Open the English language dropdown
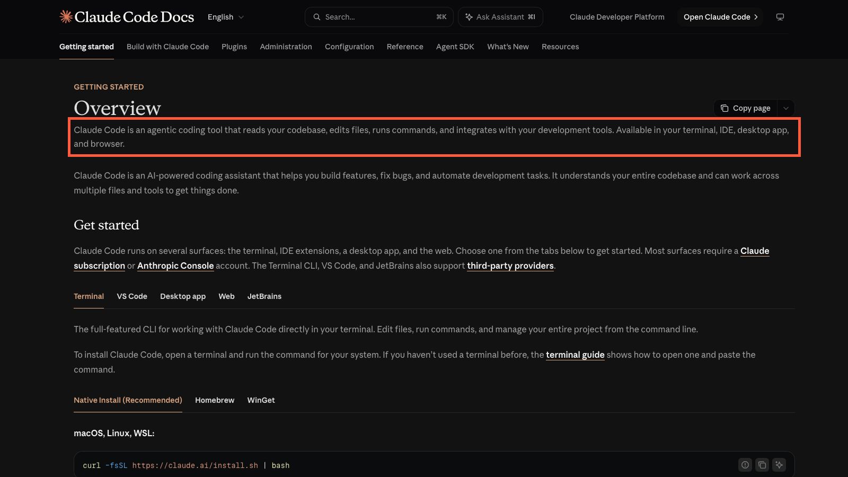 point(226,17)
